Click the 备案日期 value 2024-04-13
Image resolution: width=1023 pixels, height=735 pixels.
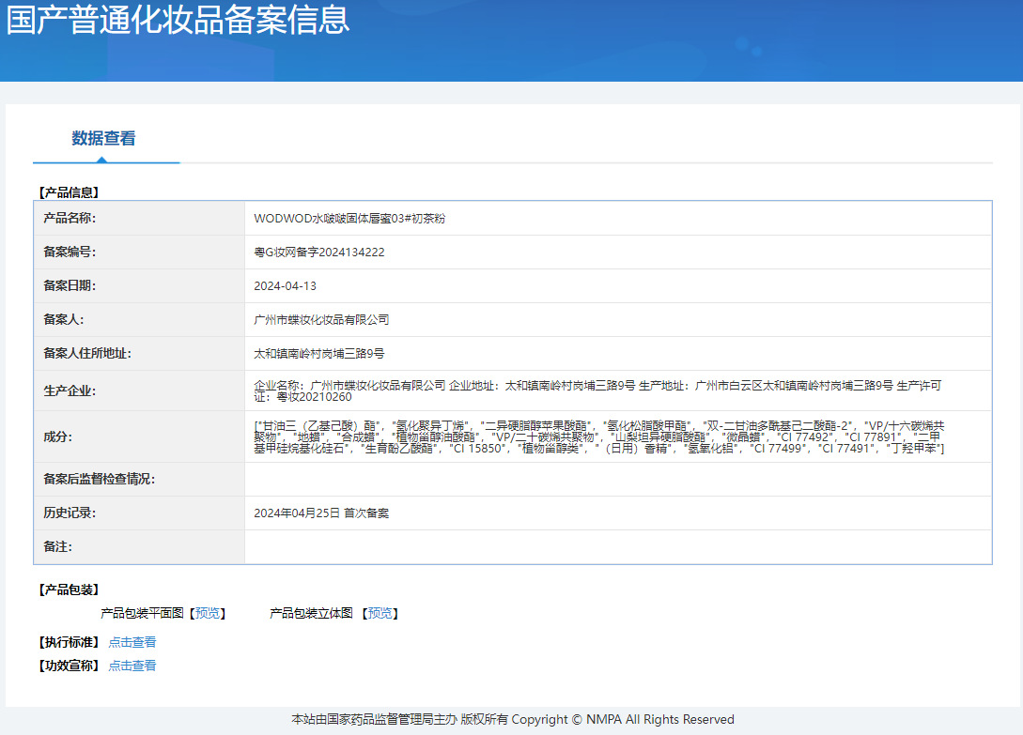click(x=286, y=285)
